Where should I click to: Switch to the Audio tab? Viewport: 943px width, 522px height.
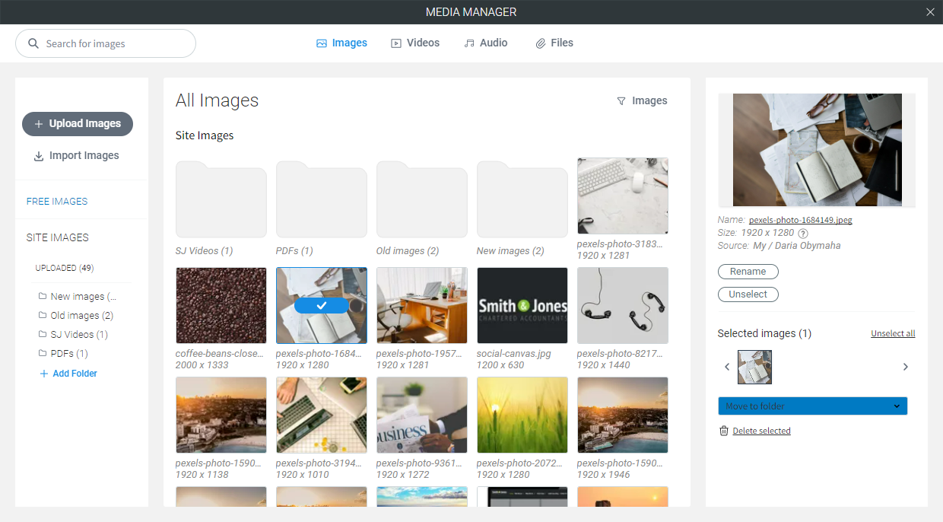click(486, 43)
